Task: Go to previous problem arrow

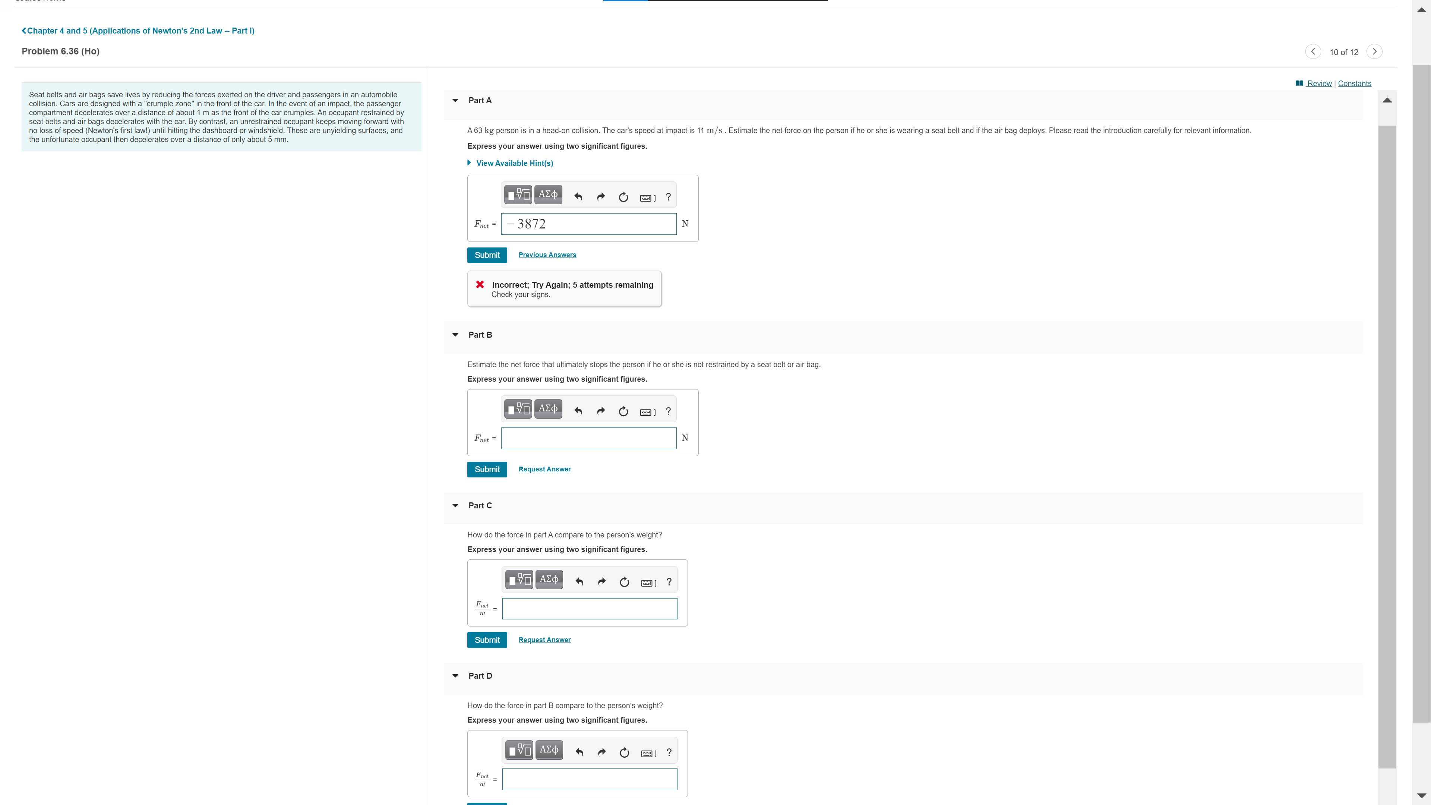Action: 1312,52
